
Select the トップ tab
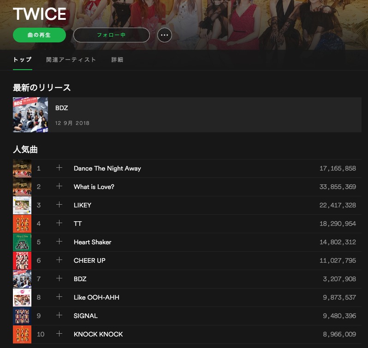[22, 59]
